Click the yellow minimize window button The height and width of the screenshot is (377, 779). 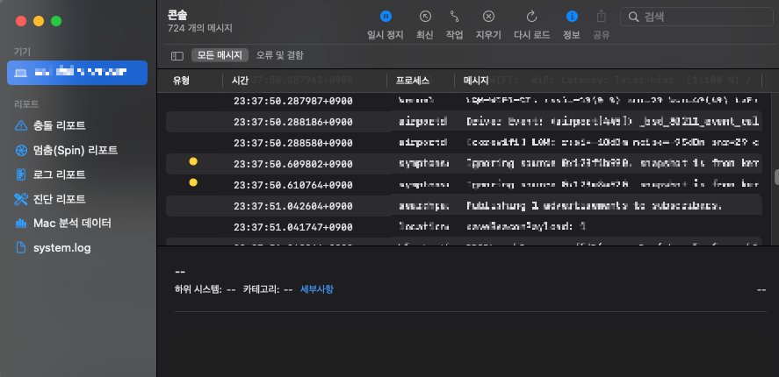[39, 21]
